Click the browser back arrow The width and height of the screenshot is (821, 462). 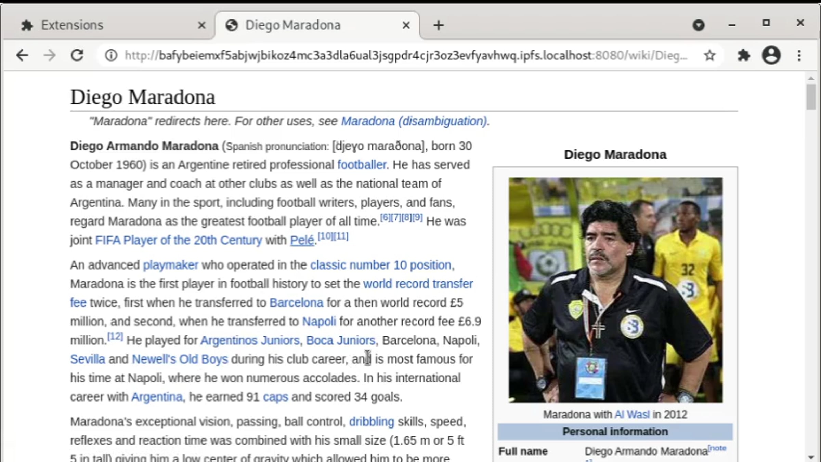[x=22, y=55]
